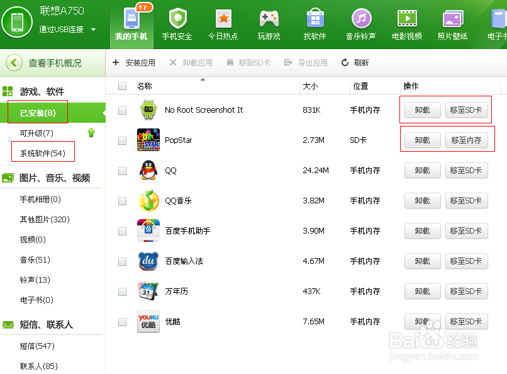This screenshot has height=374, width=507.
Task: Check the 百度手机助手 row checkbox
Action: tap(122, 231)
